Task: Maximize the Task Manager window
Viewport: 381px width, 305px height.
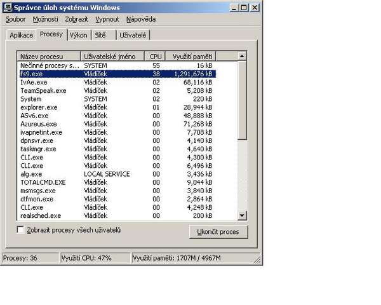Action: tap(244, 8)
